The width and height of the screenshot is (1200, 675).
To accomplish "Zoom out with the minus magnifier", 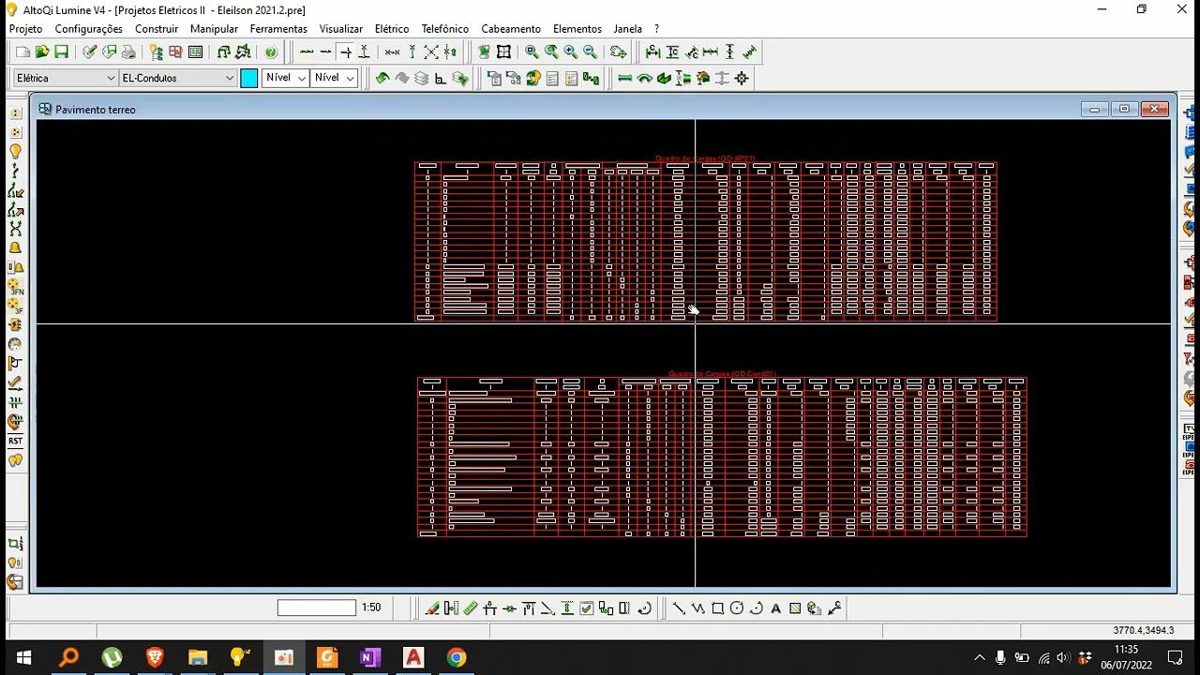I will (590, 52).
